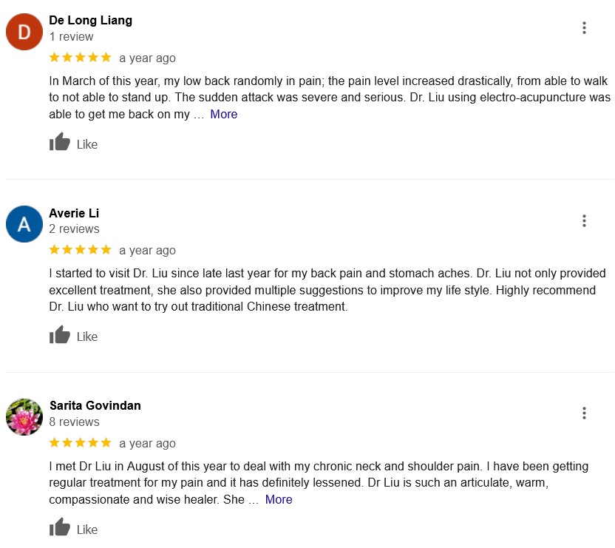Click Averie Li's blue A avatar
Screen dimensions: 615x548
(x=24, y=224)
